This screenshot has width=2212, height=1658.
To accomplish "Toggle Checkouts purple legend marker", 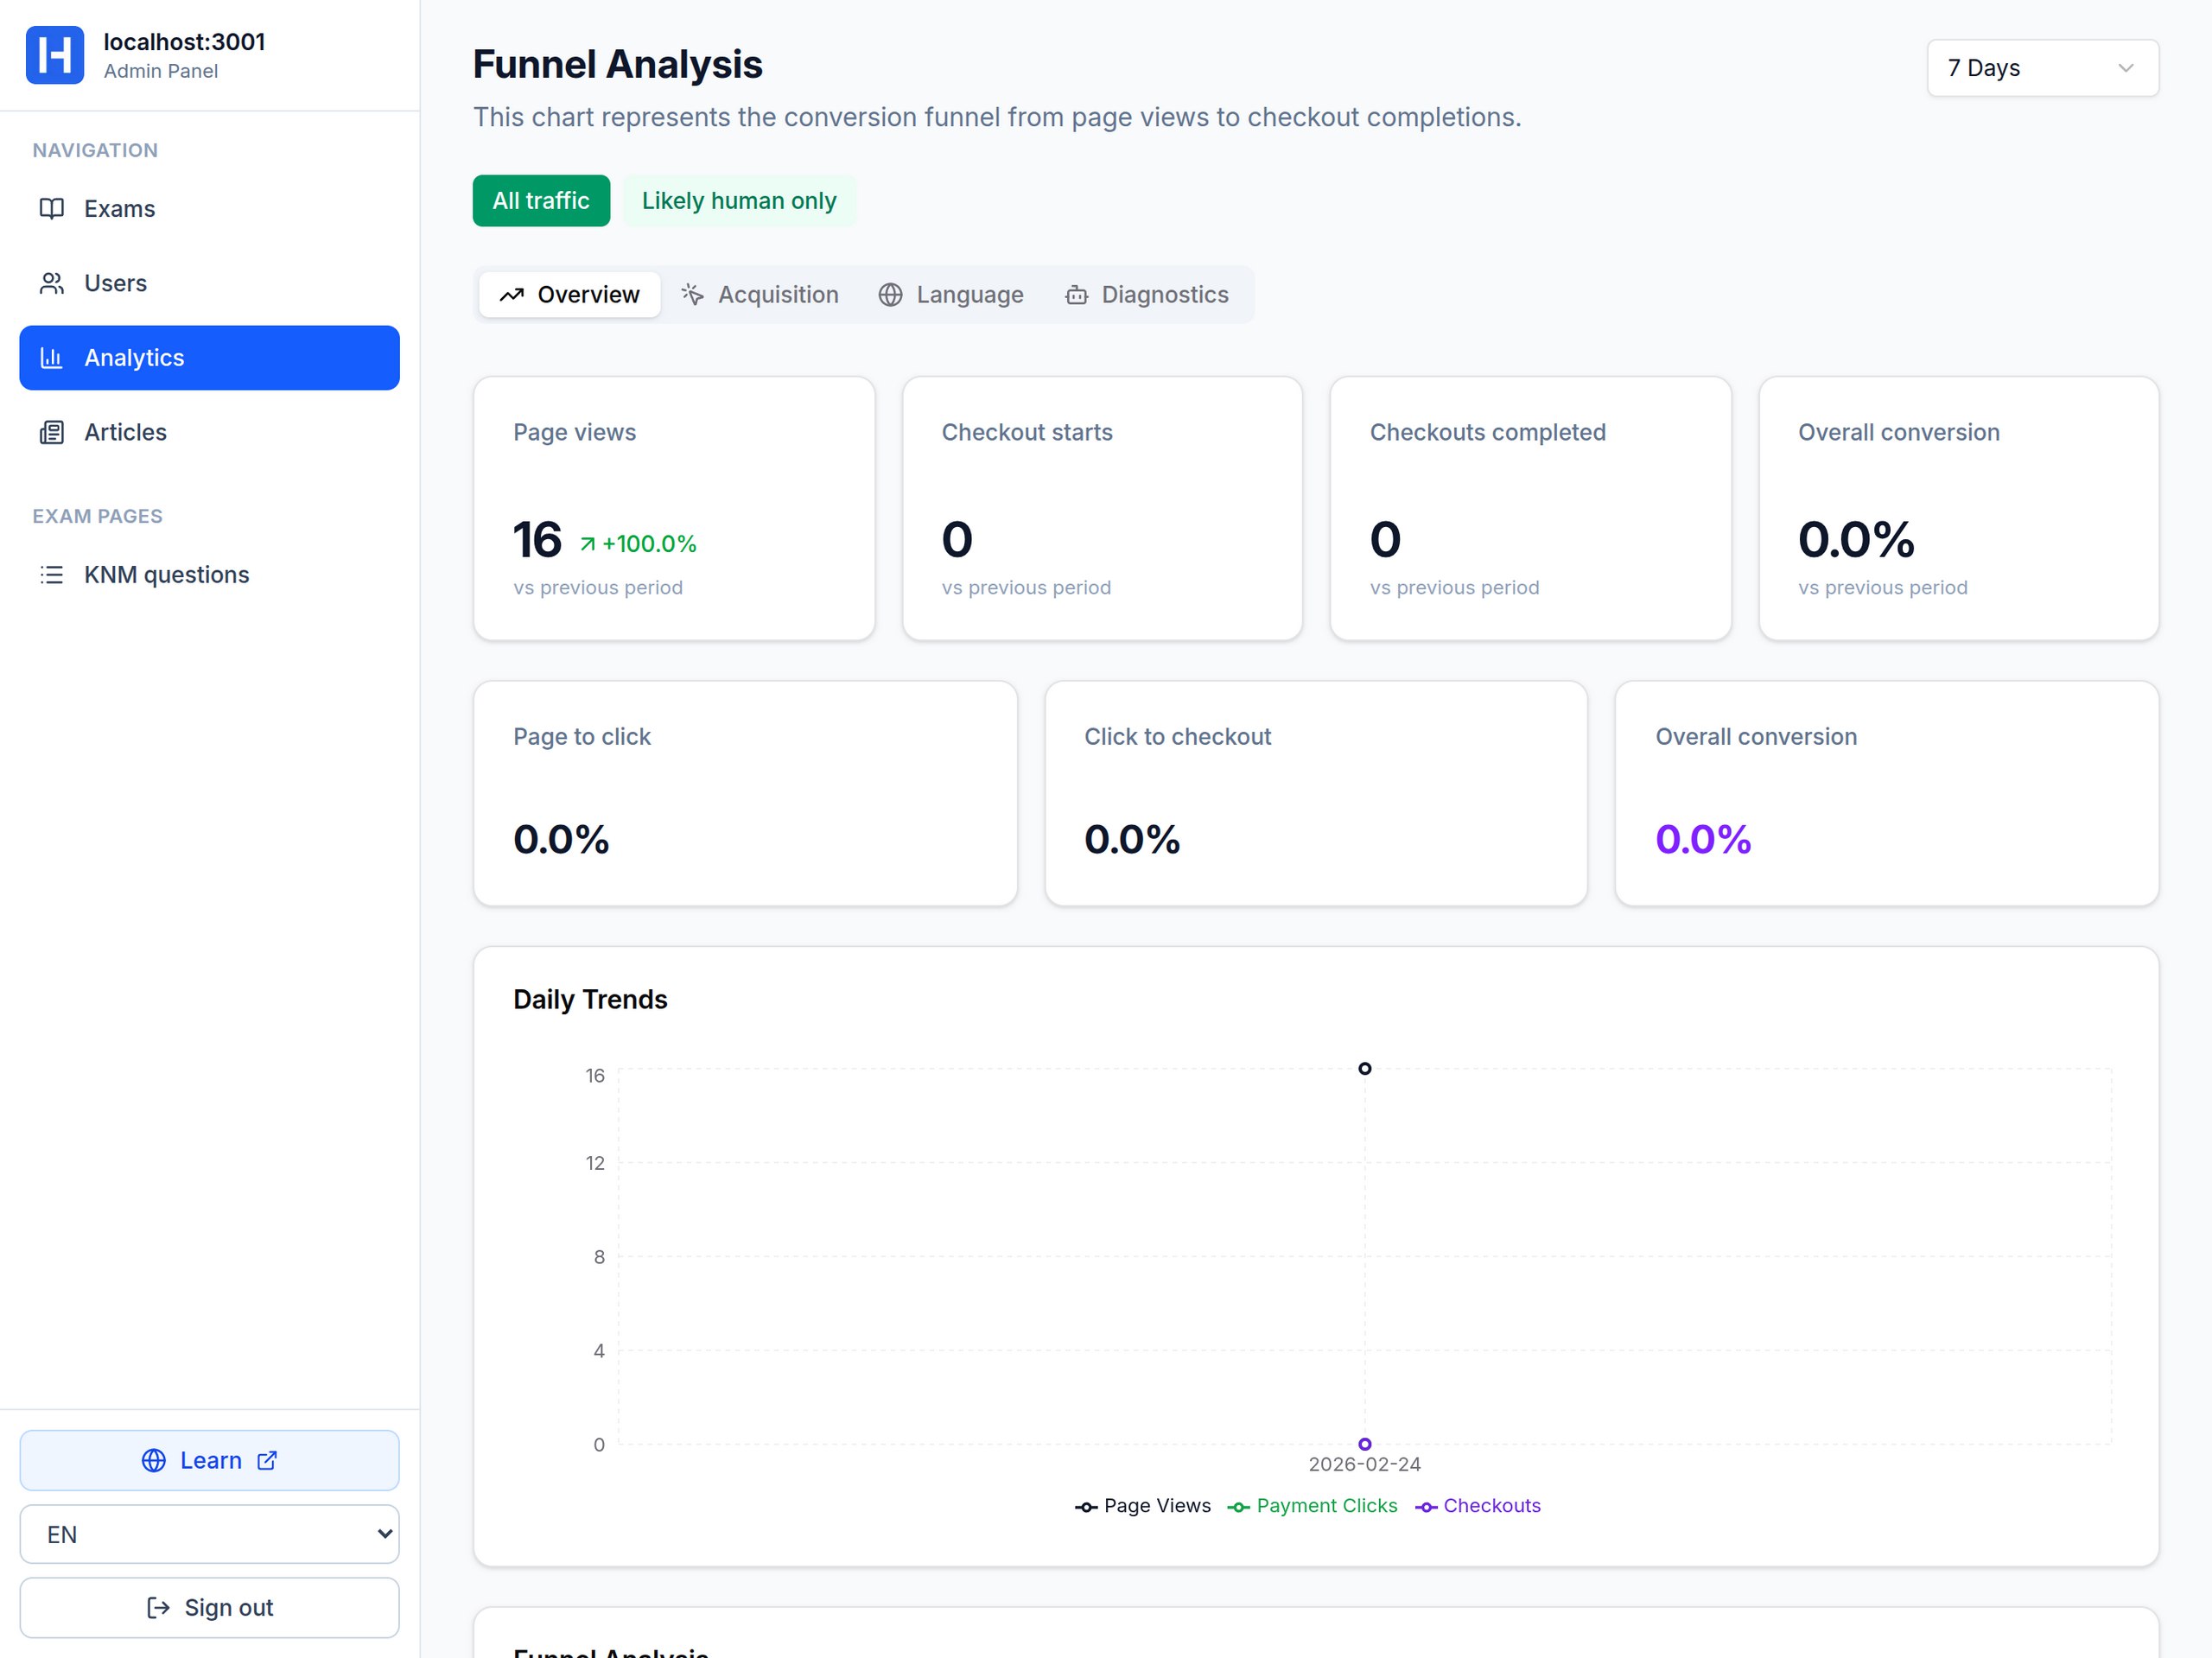I will pyautogui.click(x=1426, y=1507).
